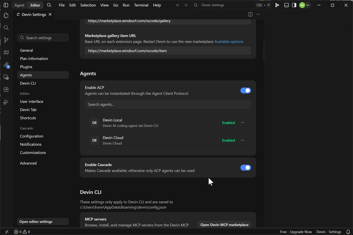
Task: Open the Help menu
Action: (157, 5)
